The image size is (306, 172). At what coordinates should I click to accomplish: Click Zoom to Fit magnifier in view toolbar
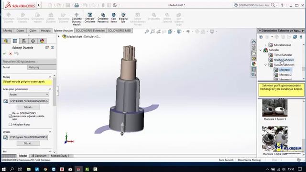click(x=147, y=32)
